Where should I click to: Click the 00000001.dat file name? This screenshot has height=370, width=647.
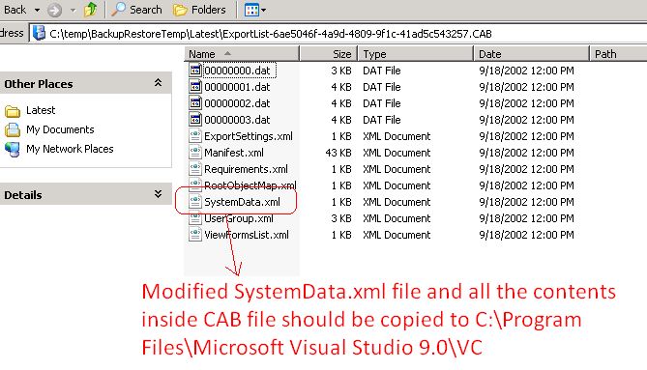click(237, 87)
